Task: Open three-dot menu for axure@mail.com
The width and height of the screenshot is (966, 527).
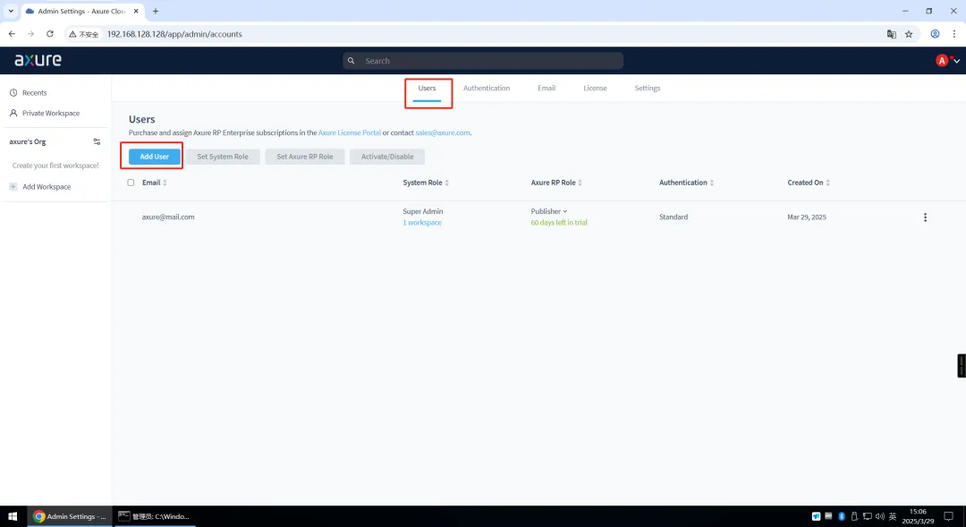Action: pos(925,217)
